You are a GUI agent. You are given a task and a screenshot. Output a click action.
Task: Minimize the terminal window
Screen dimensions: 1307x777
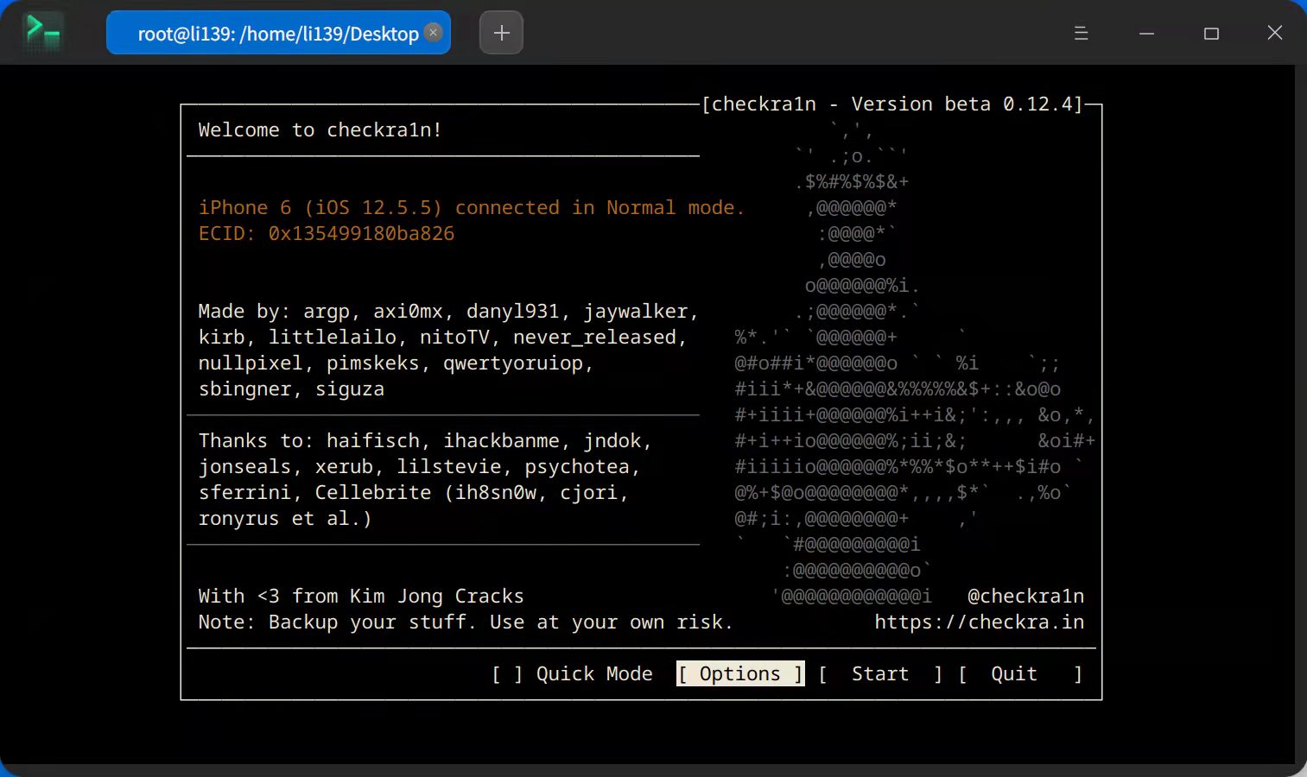click(x=1146, y=33)
